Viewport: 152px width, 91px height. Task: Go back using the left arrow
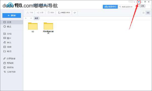point(26,18)
